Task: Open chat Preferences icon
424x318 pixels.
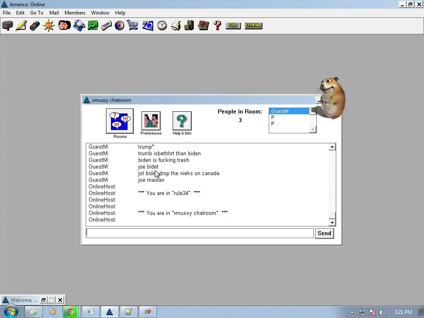Action: pos(151,121)
